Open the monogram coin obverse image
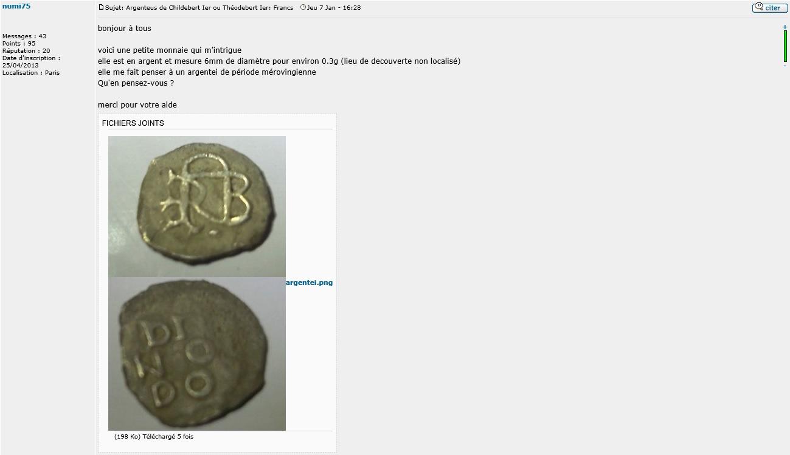Viewport: 790px width, 455px height. [x=197, y=207]
